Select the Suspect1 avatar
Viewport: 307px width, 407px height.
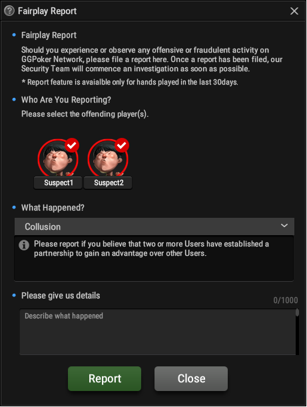click(58, 159)
